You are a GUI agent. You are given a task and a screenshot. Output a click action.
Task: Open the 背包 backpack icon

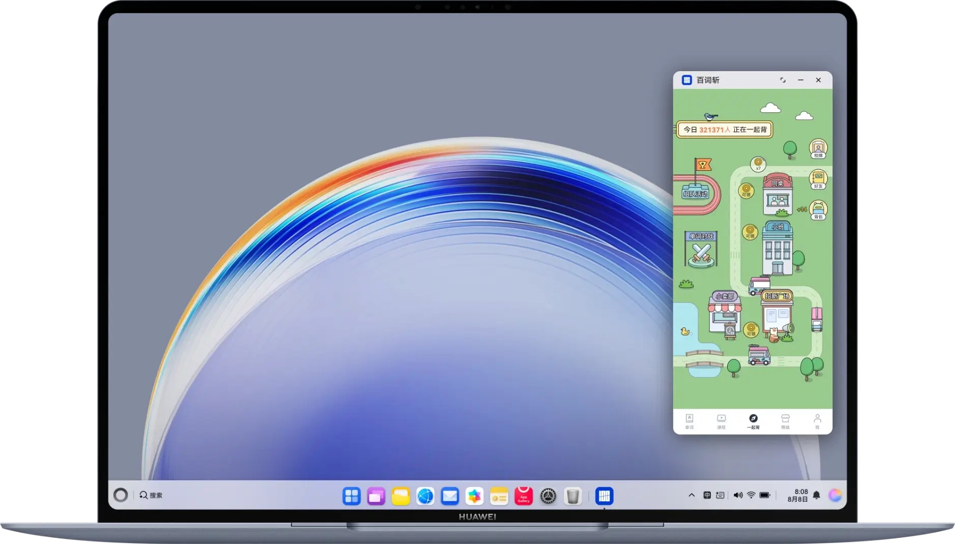point(818,210)
